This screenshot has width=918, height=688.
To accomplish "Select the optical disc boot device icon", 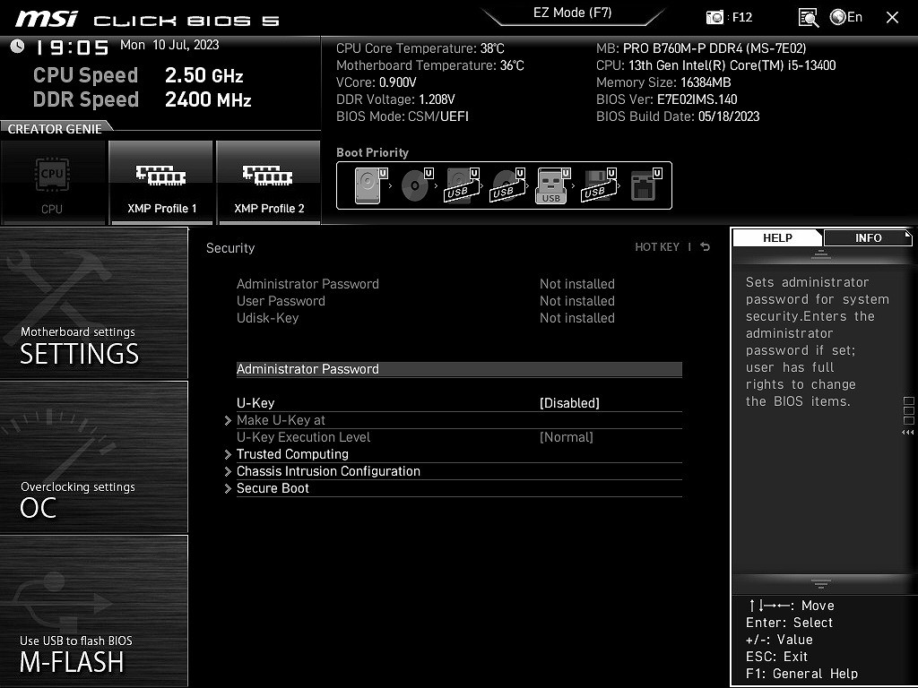I will 413,186.
